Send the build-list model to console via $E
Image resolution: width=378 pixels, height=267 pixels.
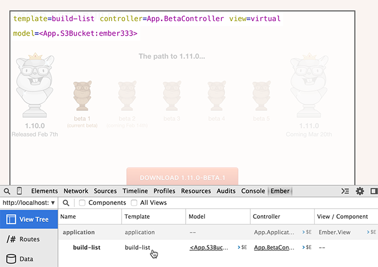coord(242,248)
